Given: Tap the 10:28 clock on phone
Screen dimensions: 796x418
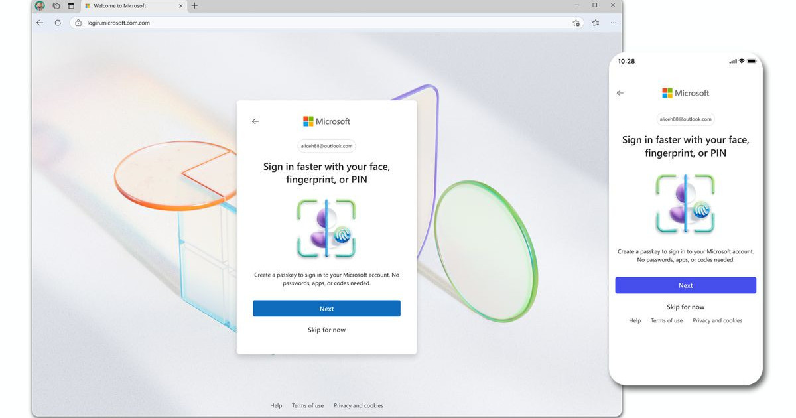Looking at the screenshot, I should pyautogui.click(x=626, y=61).
